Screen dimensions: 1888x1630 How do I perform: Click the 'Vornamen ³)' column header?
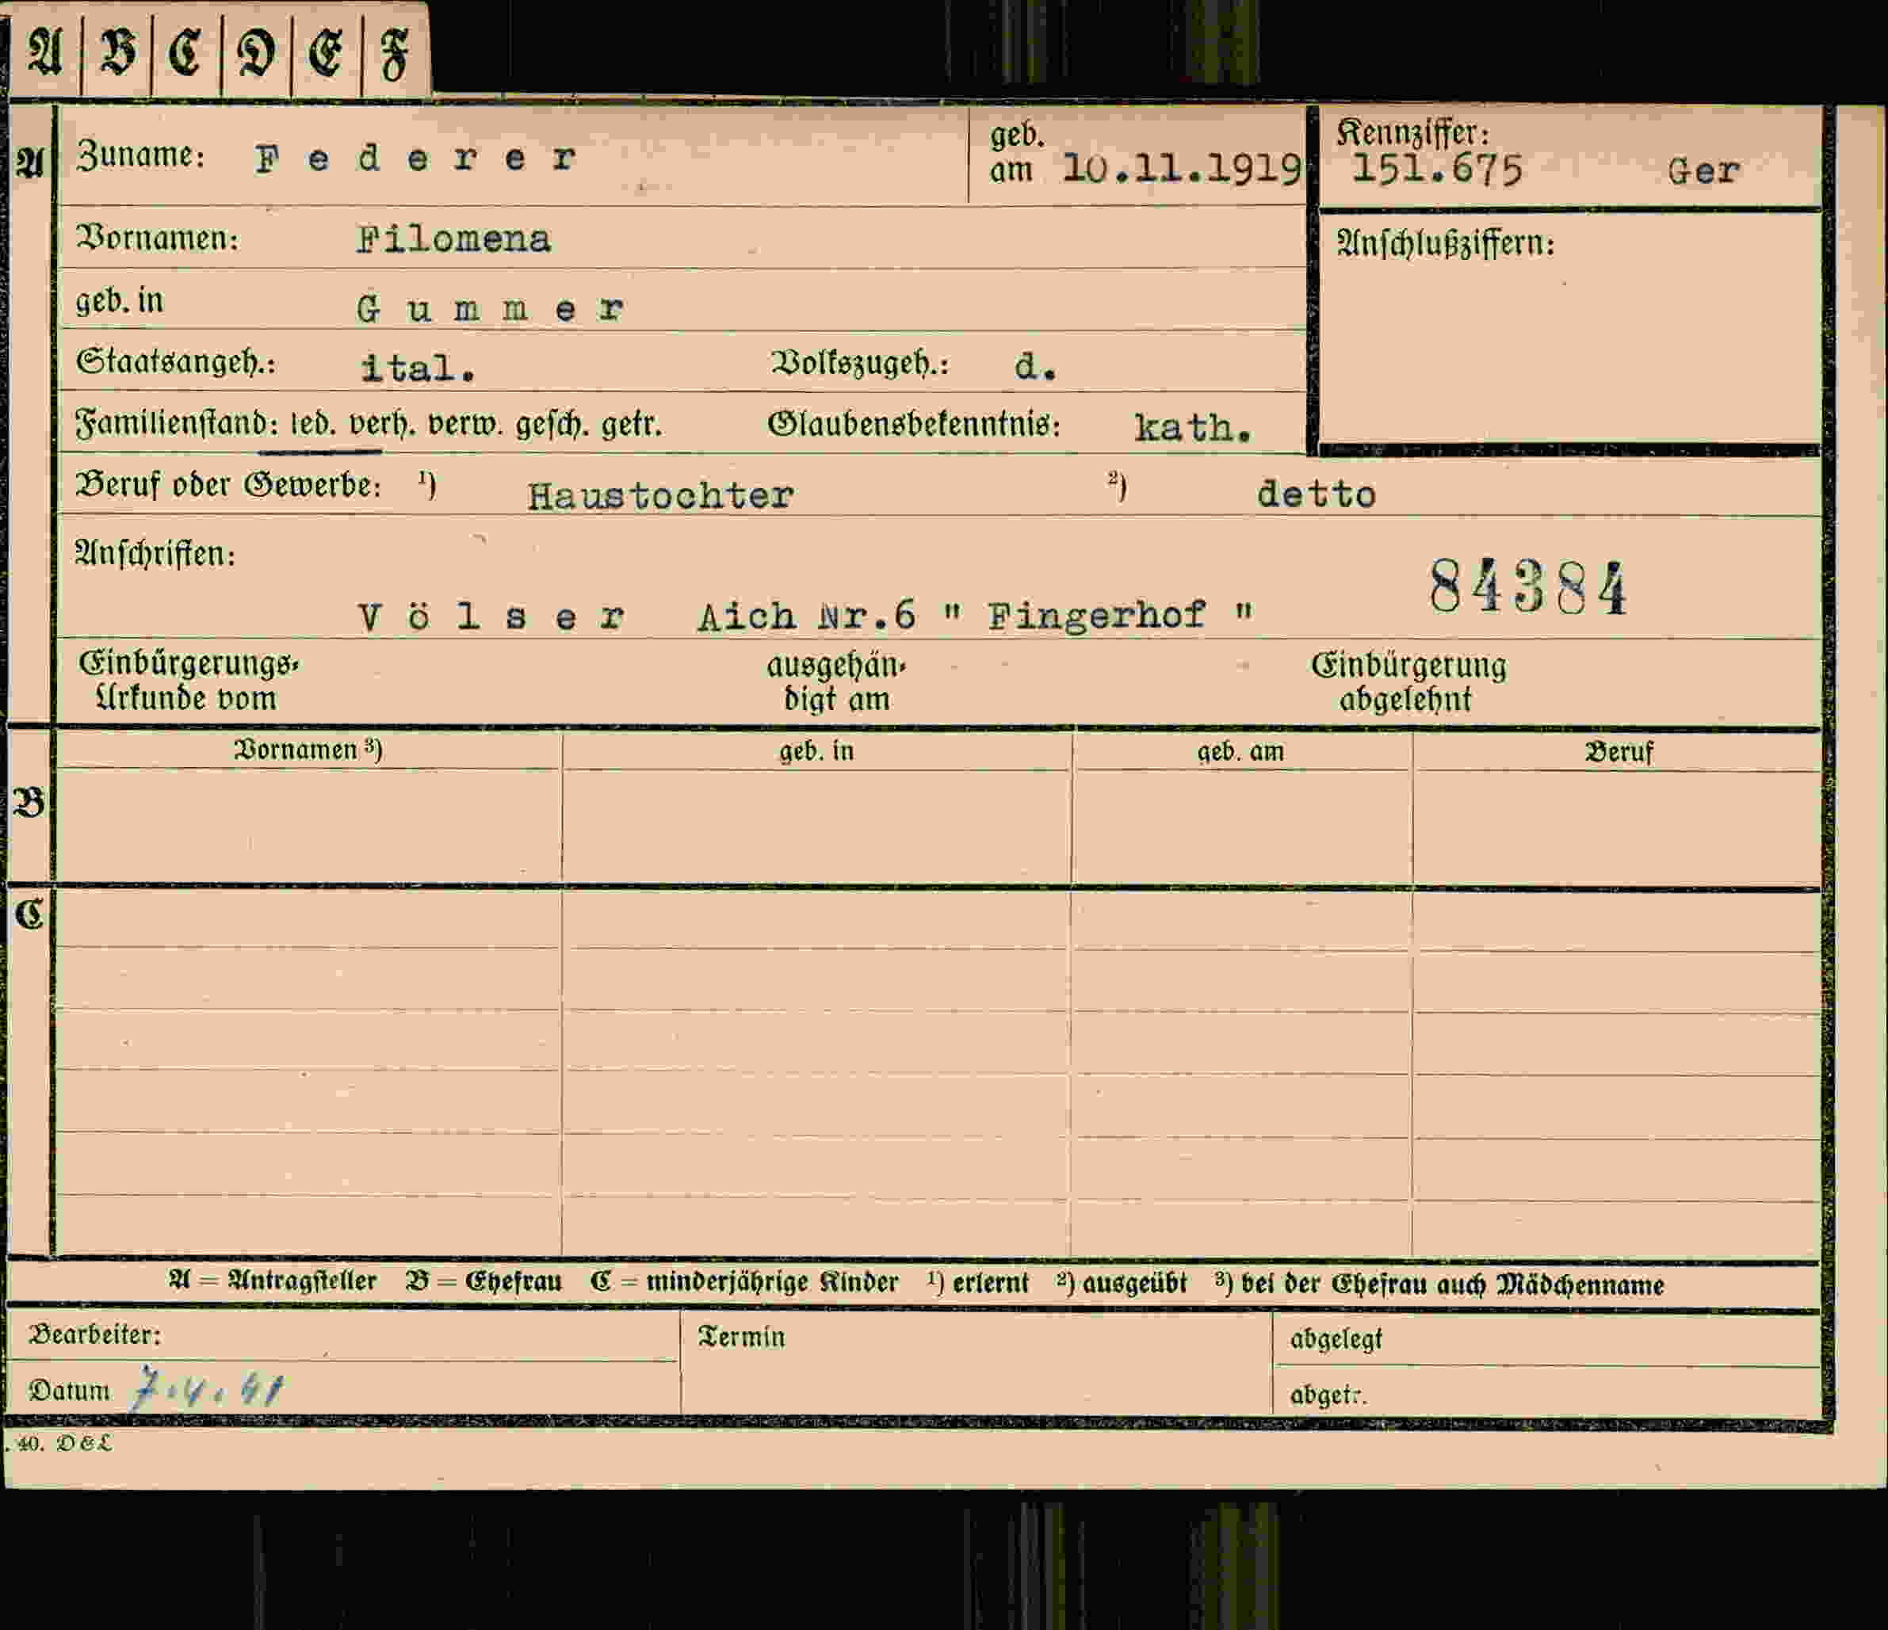coord(308,749)
